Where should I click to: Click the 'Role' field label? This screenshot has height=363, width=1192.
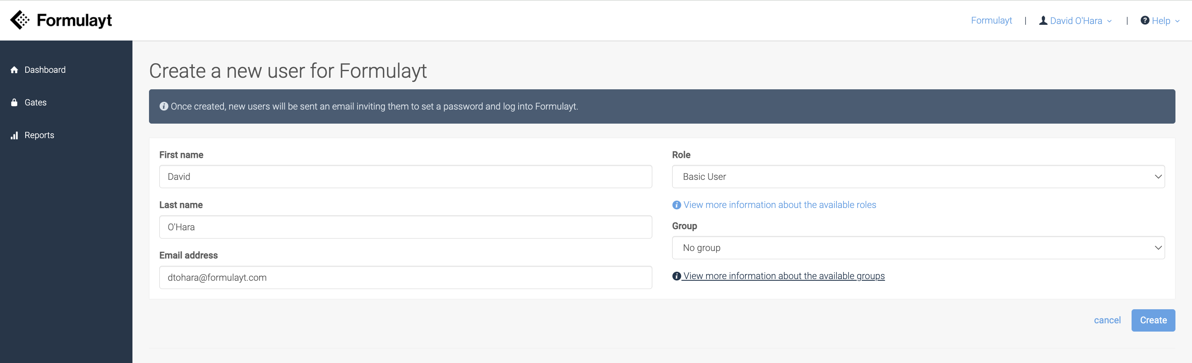(681, 155)
